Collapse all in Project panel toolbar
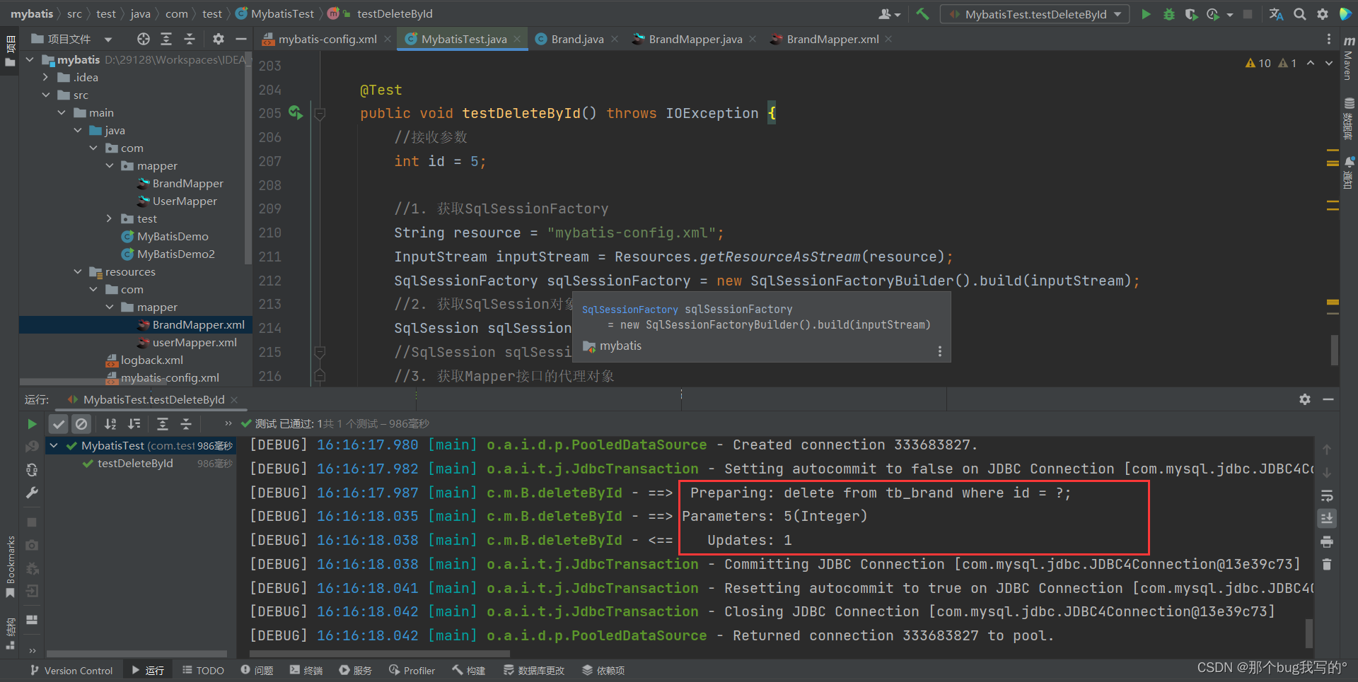 tap(190, 39)
